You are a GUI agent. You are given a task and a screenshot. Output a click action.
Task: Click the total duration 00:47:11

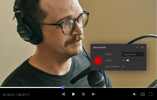(x=24, y=95)
